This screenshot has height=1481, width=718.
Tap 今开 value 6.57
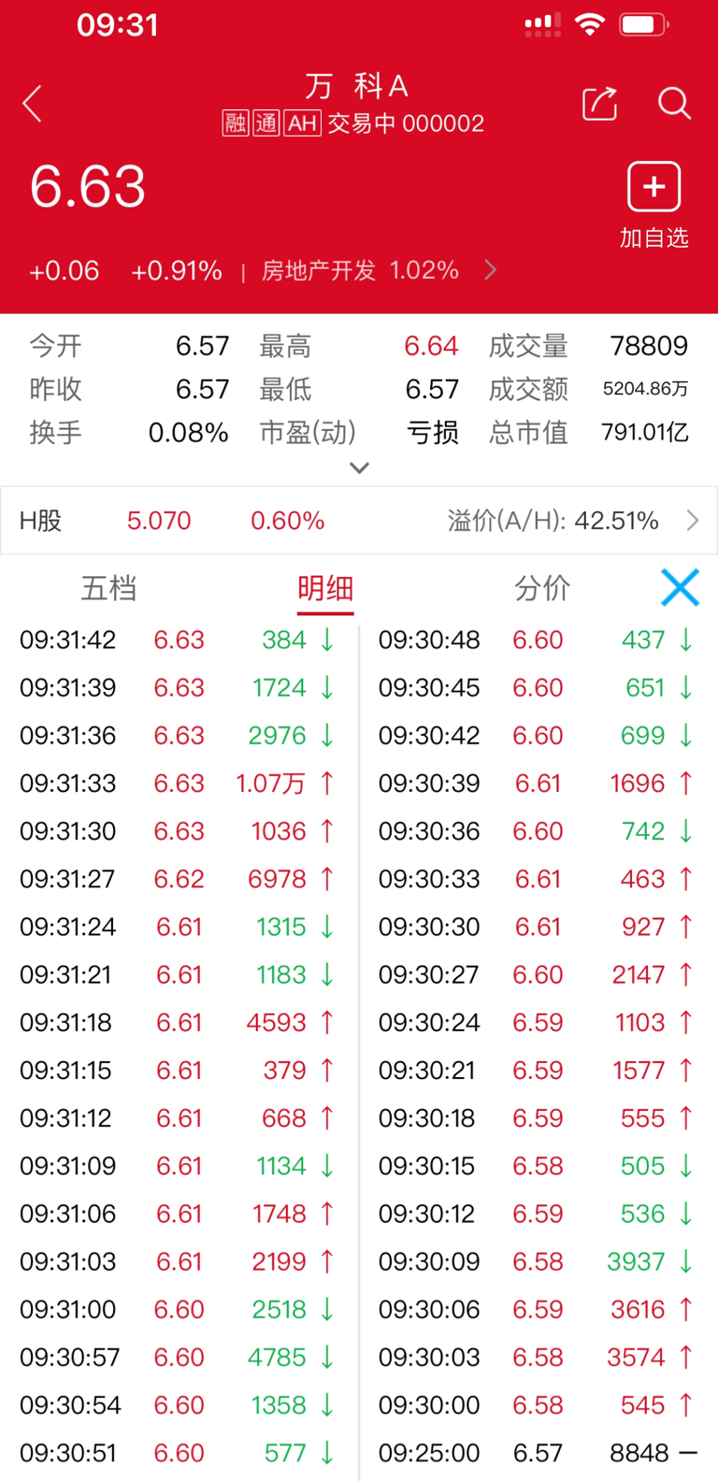(203, 346)
